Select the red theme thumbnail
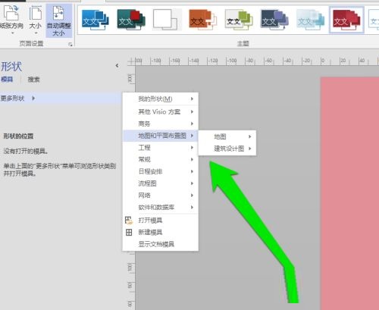The width and height of the screenshot is (379, 310). point(346,20)
